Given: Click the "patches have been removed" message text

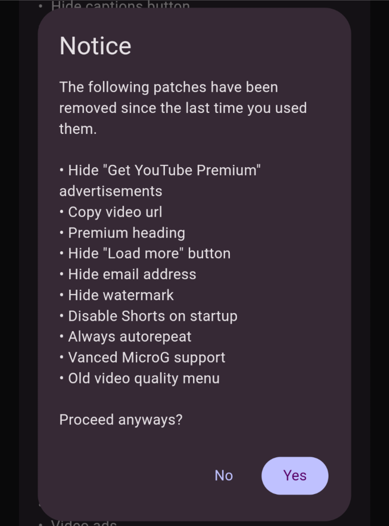Looking at the screenshot, I should click(x=183, y=108).
